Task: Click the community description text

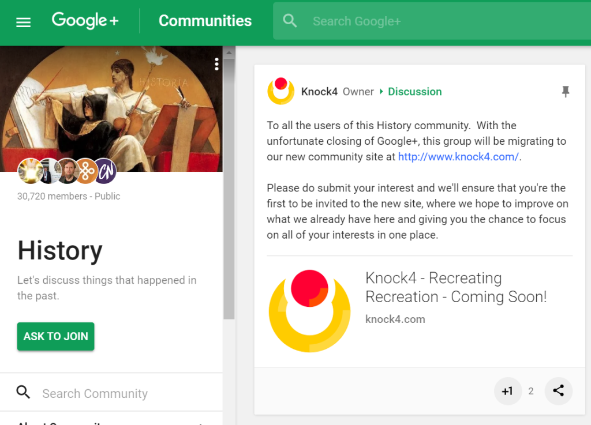Action: tap(107, 288)
